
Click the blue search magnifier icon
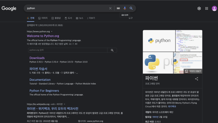131,8
